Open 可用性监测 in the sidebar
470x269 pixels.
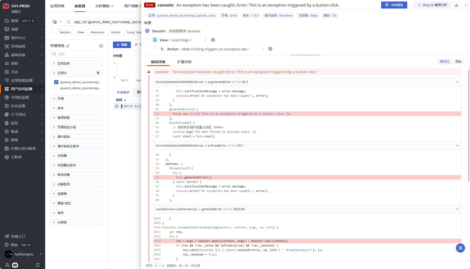(23, 97)
